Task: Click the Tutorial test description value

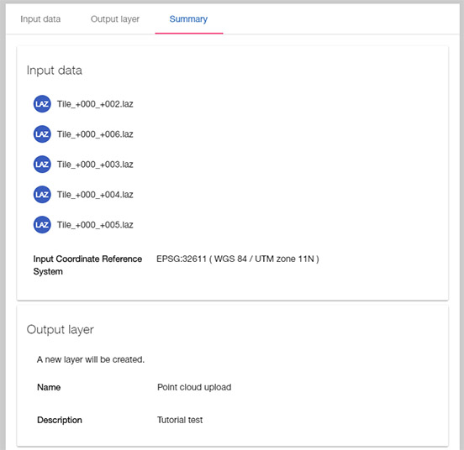Action: (180, 420)
